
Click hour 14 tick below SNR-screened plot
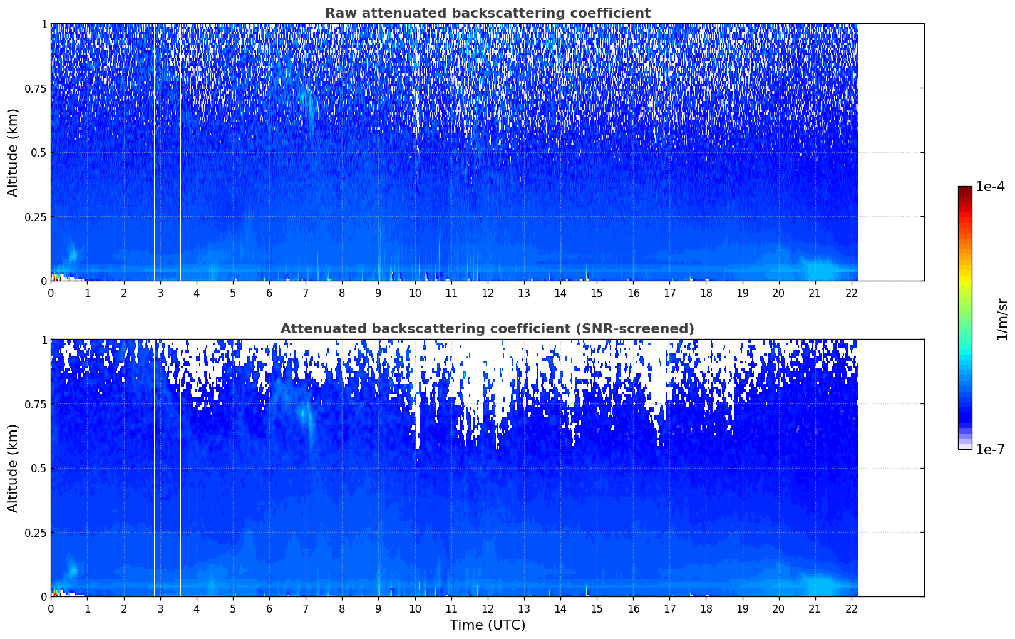[x=560, y=608]
